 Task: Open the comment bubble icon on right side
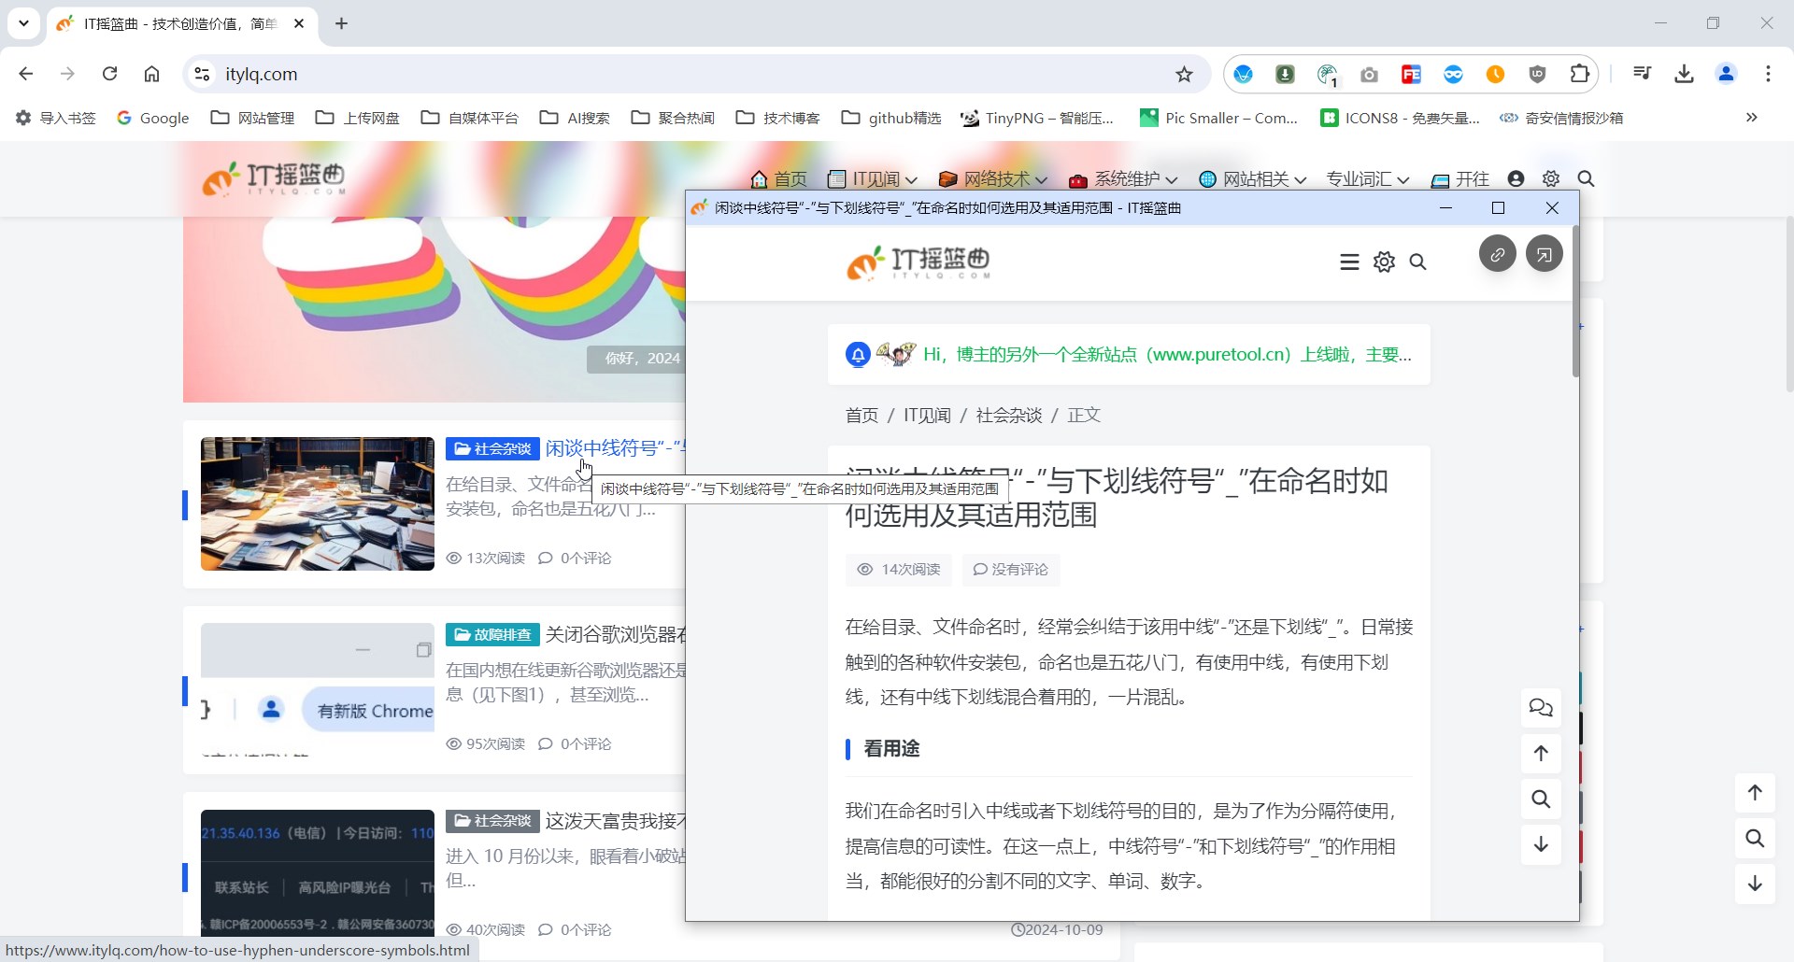pos(1540,708)
